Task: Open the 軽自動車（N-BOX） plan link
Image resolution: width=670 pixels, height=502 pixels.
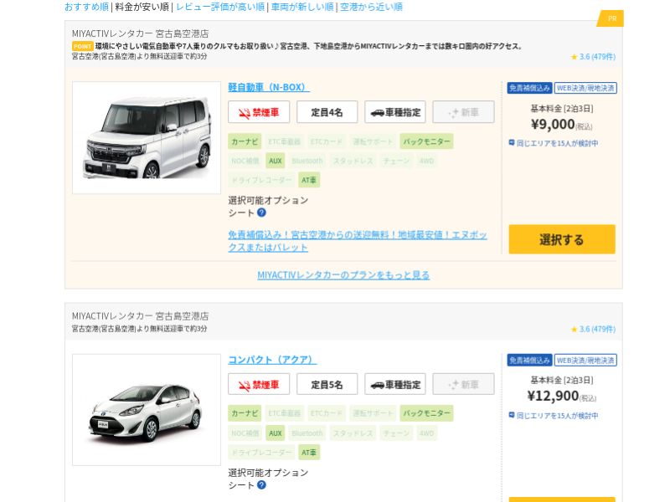Action: 269,87
